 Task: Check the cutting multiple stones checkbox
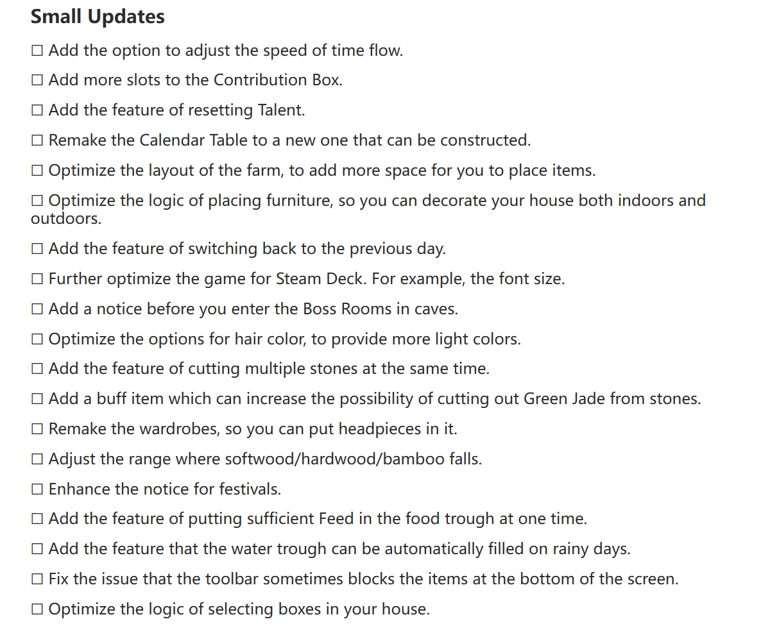click(x=37, y=369)
